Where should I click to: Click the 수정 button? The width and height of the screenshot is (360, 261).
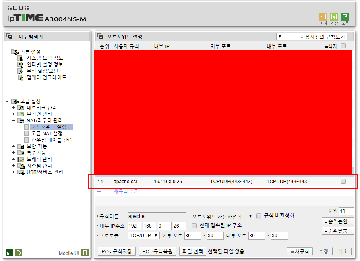tap(323, 251)
